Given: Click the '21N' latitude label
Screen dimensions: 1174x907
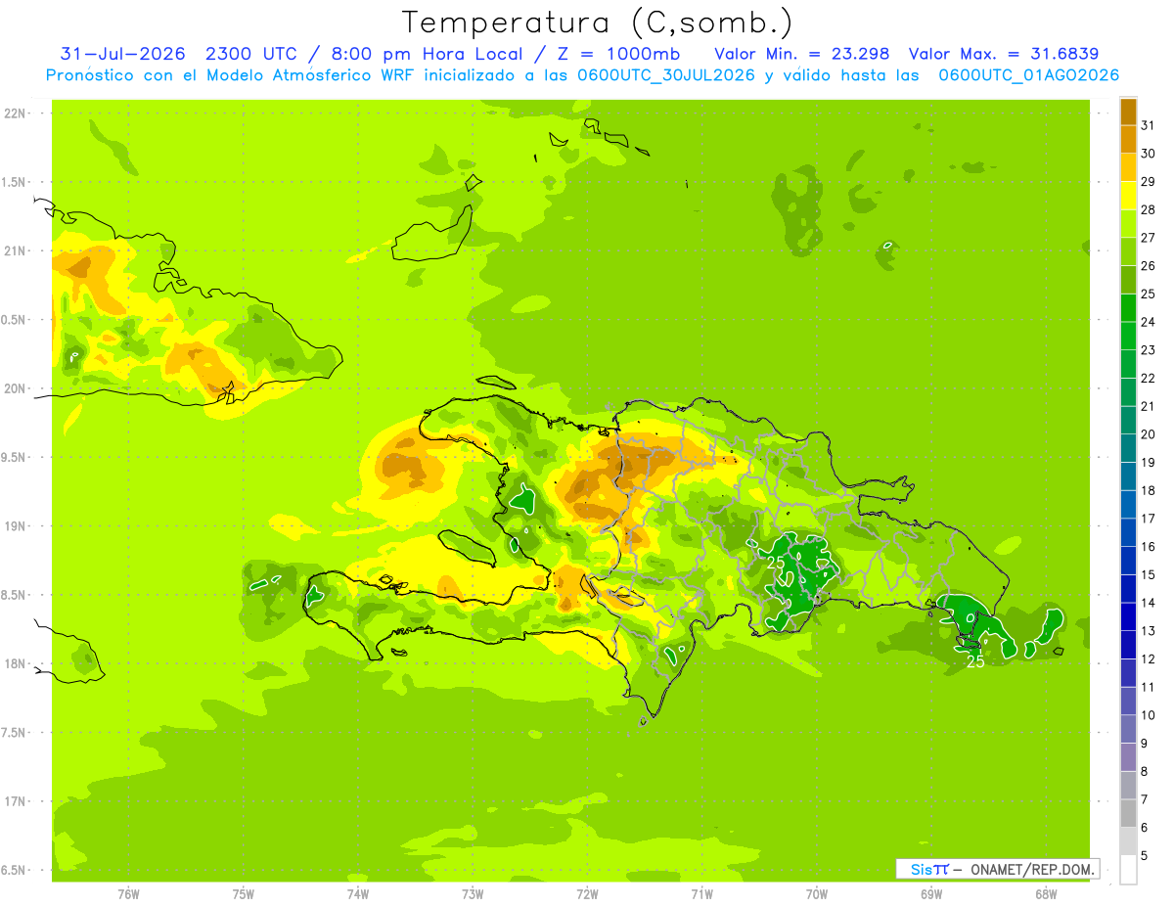Looking at the screenshot, I should [x=14, y=250].
